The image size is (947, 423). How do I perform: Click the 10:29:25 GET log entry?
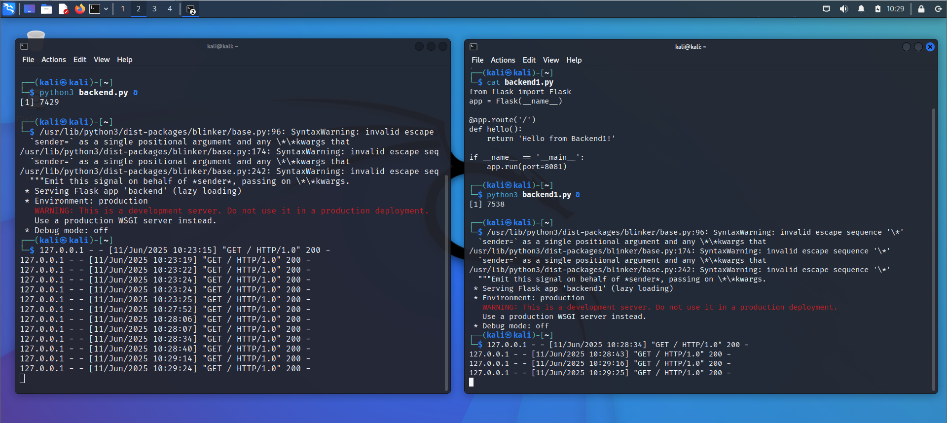pos(600,373)
